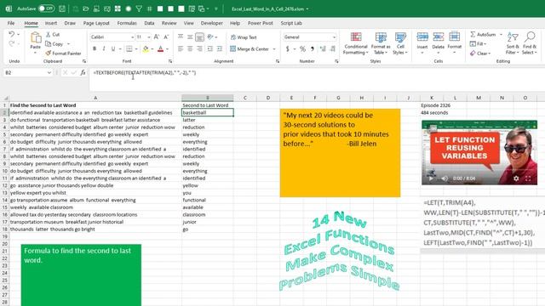The width and height of the screenshot is (545, 306).
Task: Activate the Format Painter
Action: (x=64, y=54)
